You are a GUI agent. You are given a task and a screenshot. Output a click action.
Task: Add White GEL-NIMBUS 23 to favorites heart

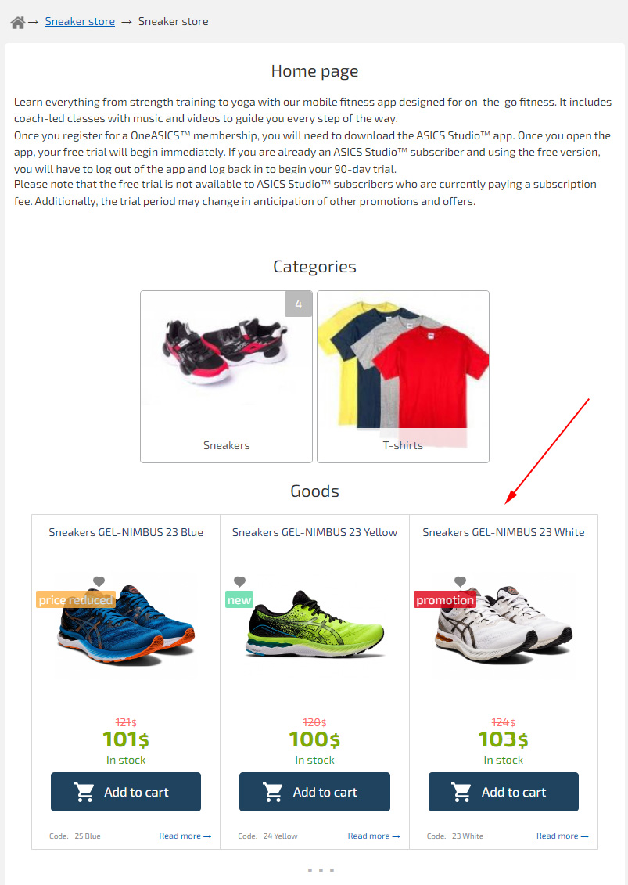point(460,581)
